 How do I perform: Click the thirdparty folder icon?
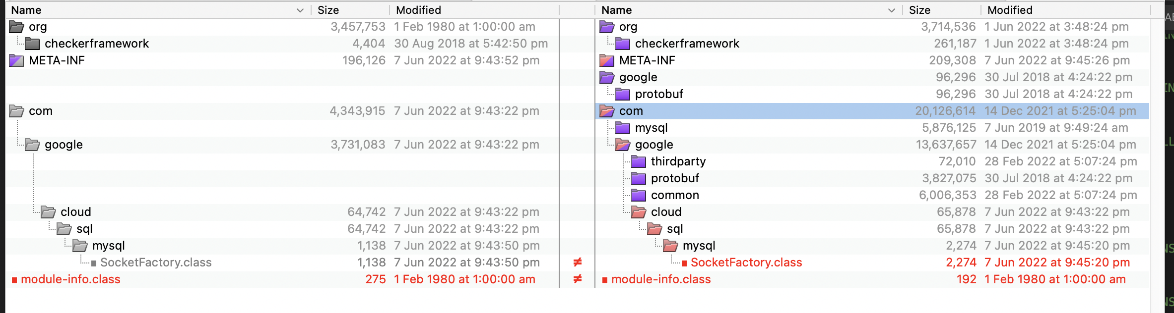[640, 161]
